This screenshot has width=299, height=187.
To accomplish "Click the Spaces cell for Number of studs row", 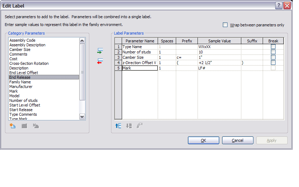I will point(167,52).
